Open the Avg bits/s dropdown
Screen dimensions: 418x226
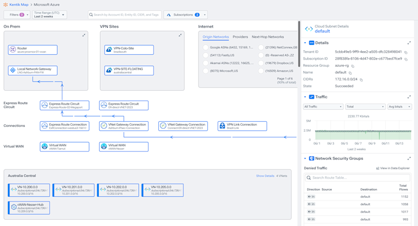tap(400, 107)
